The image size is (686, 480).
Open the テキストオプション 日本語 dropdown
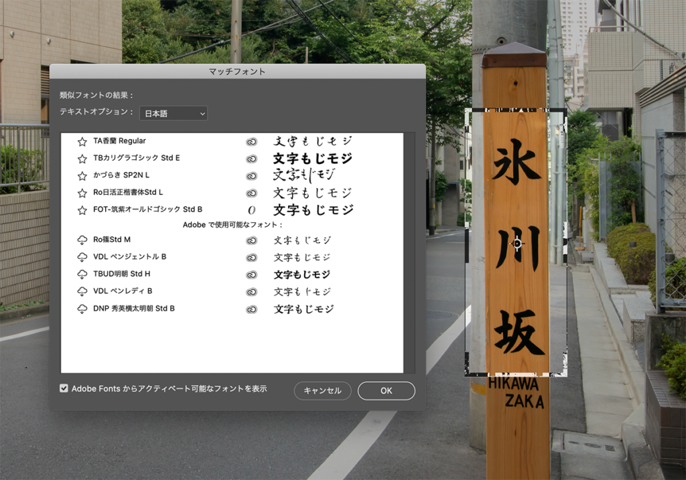pos(174,113)
